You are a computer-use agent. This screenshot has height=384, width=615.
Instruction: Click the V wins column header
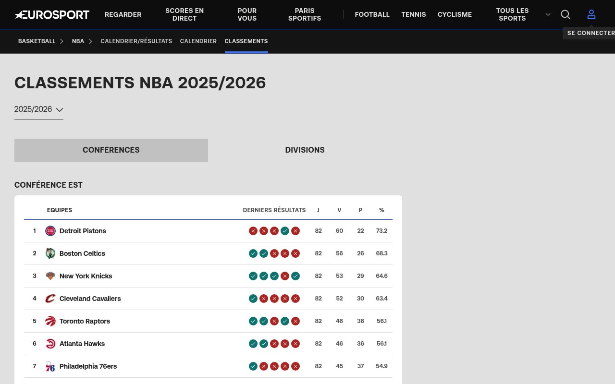click(x=339, y=210)
